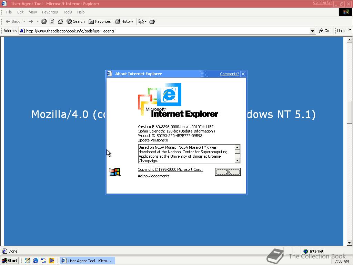Screen dimensions: 353x265
Task: Click the Windows flag icon in dialog
Action: (115, 172)
